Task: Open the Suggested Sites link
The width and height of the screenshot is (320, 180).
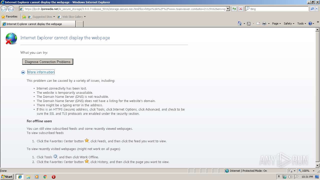Action: click(x=41, y=17)
